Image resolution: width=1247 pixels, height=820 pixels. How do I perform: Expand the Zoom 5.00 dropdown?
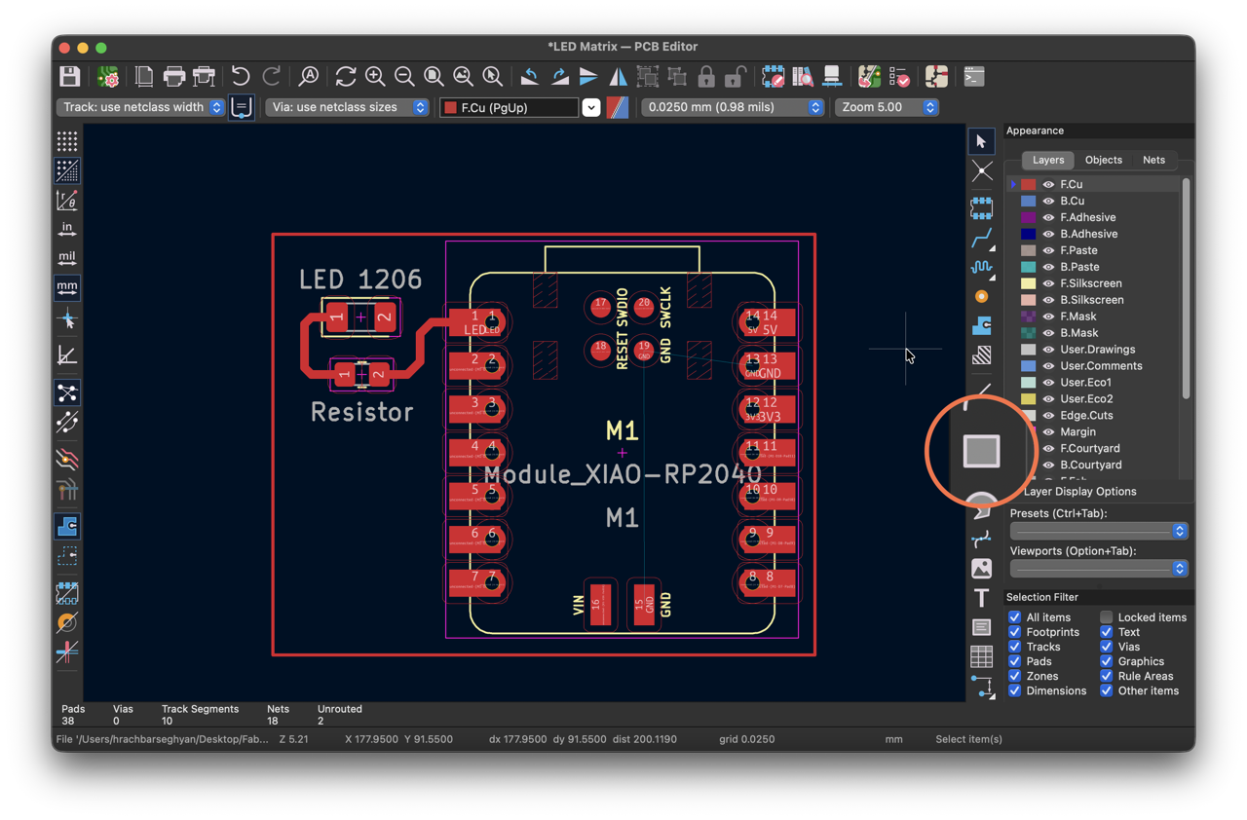pos(887,107)
